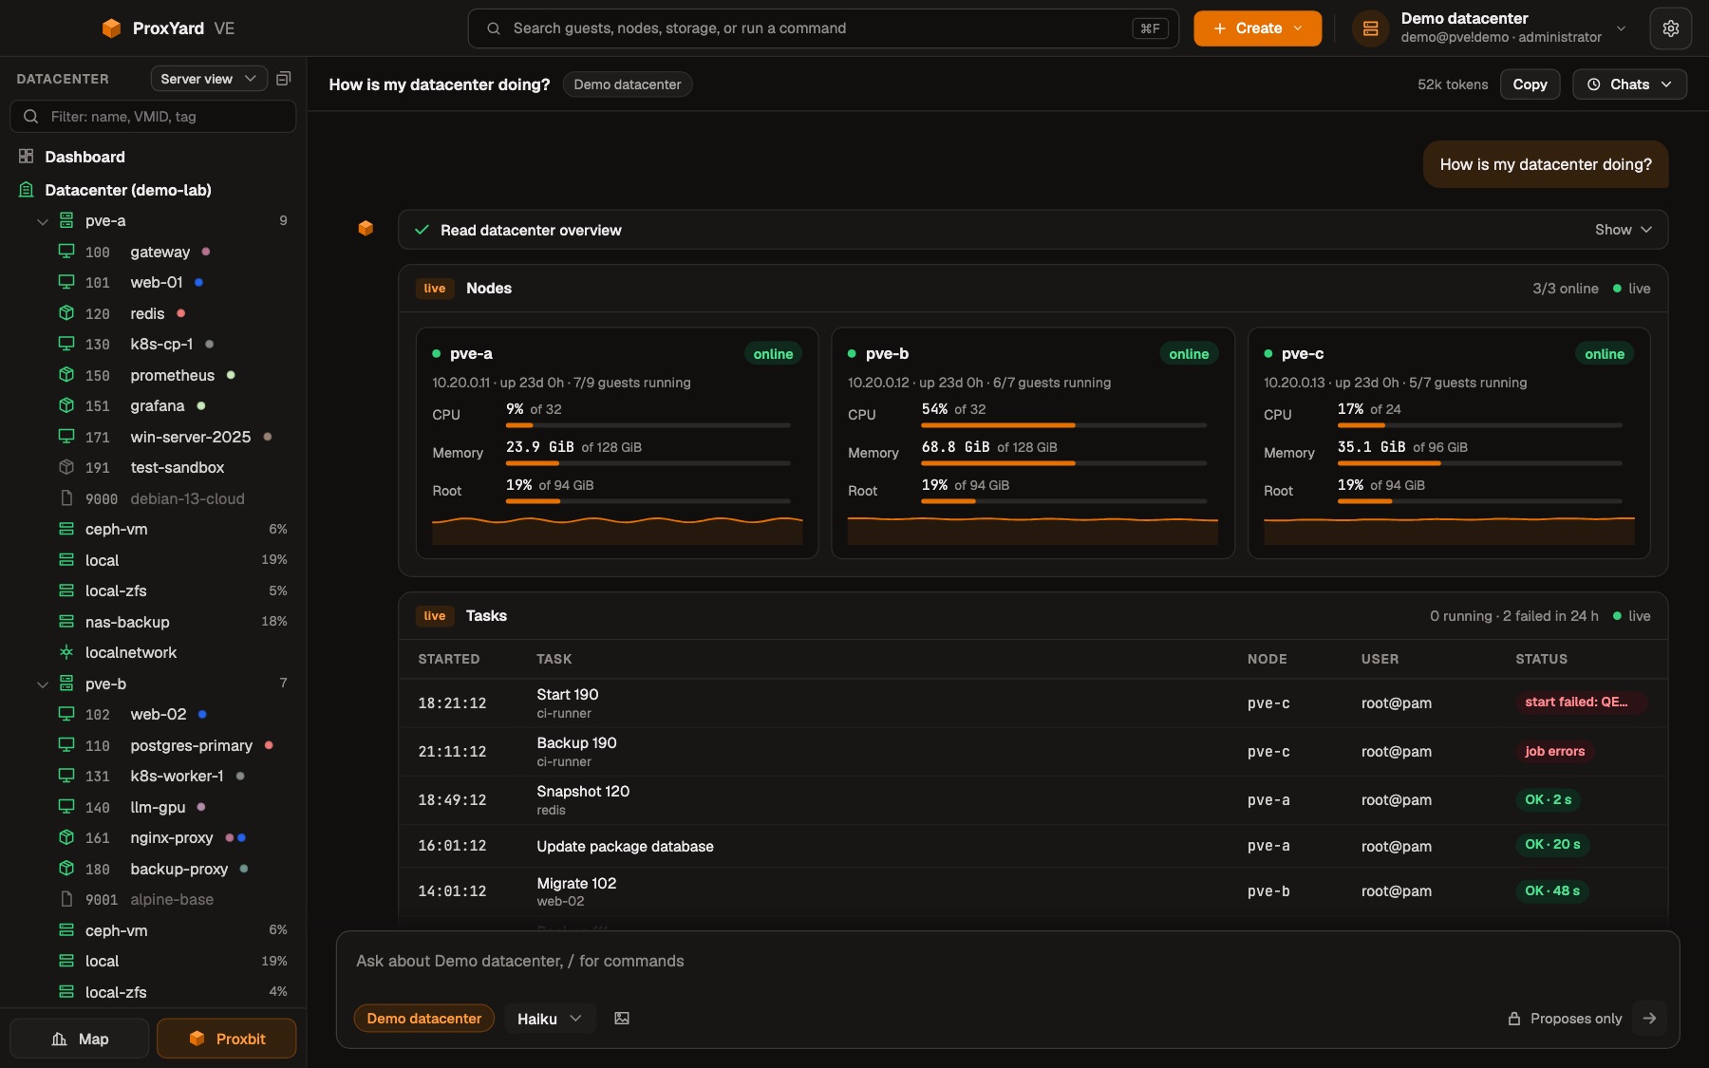Collapse the pve-b node tree
The width and height of the screenshot is (1709, 1068).
(43, 684)
